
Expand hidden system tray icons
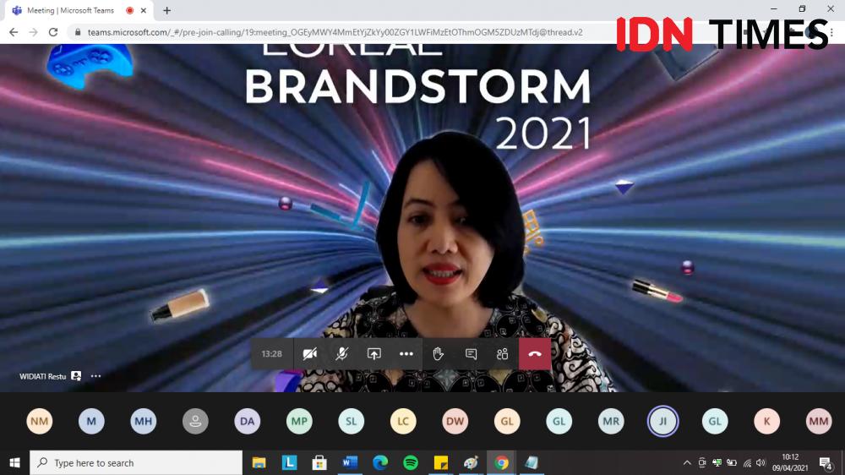687,462
